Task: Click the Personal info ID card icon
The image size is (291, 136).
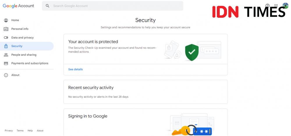Action: point(6,29)
